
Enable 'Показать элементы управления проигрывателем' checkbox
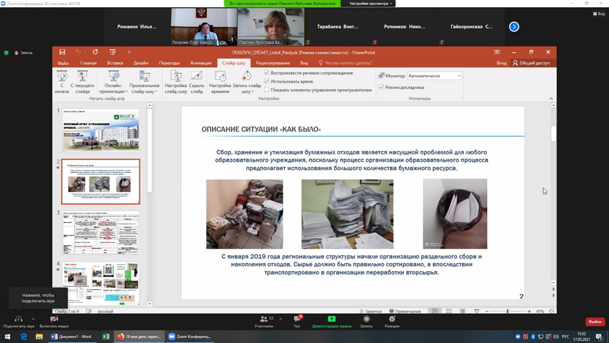point(267,90)
